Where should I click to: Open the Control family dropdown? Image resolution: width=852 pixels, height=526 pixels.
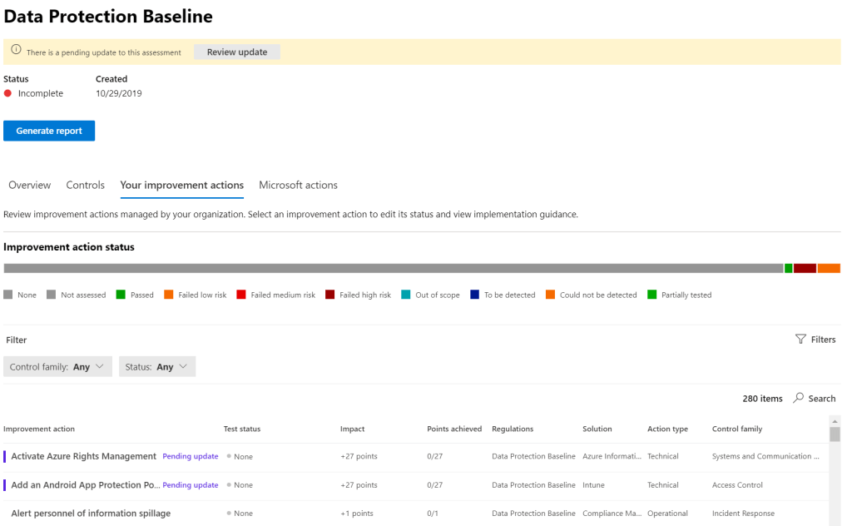pos(57,367)
